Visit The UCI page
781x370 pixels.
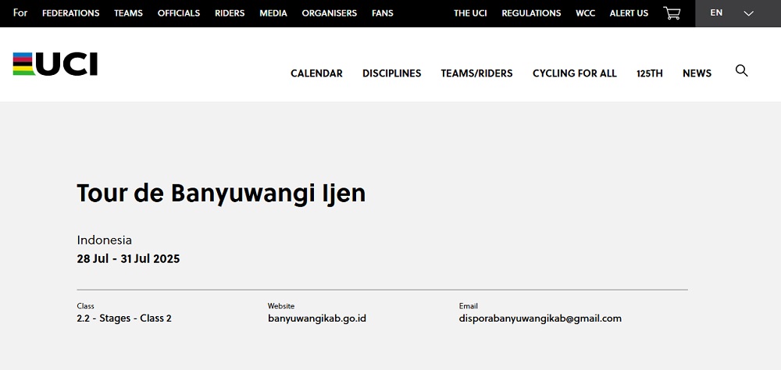470,13
